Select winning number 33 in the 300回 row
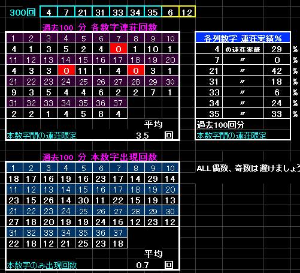The height and width of the screenshot is (273, 300). (118, 12)
